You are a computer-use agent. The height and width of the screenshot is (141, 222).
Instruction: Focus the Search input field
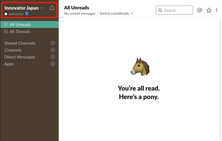(x=175, y=10)
